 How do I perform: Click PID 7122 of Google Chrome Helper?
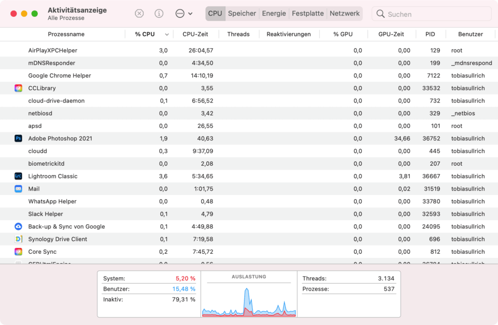click(434, 76)
